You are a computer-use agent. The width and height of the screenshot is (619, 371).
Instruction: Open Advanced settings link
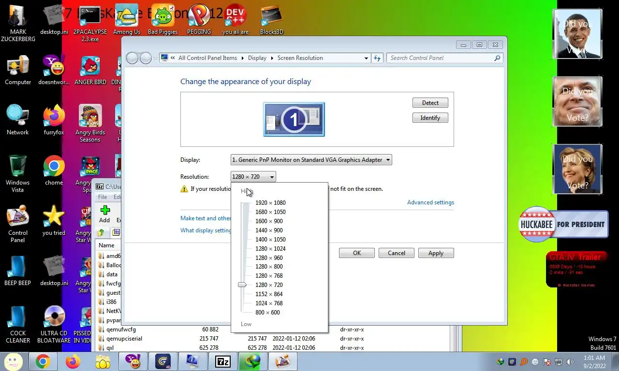(430, 202)
